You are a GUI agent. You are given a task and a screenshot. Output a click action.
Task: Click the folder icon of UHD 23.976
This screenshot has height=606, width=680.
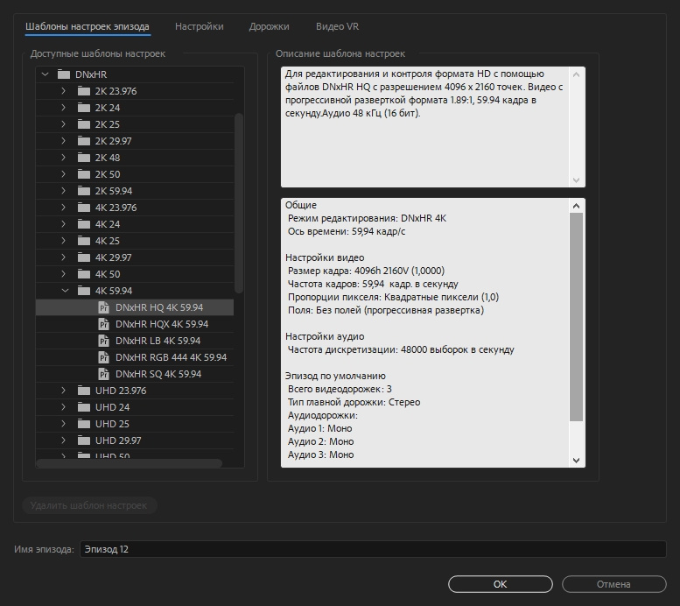click(x=84, y=391)
